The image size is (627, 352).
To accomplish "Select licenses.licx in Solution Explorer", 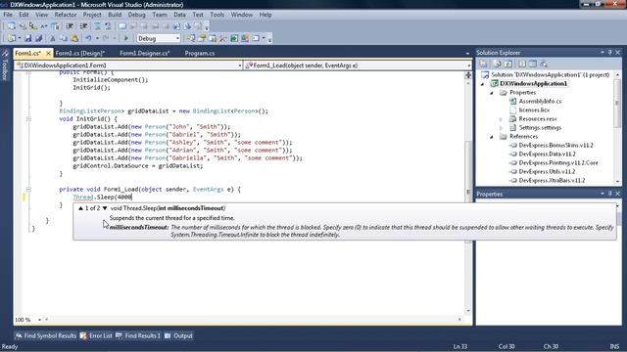I will tap(534, 110).
